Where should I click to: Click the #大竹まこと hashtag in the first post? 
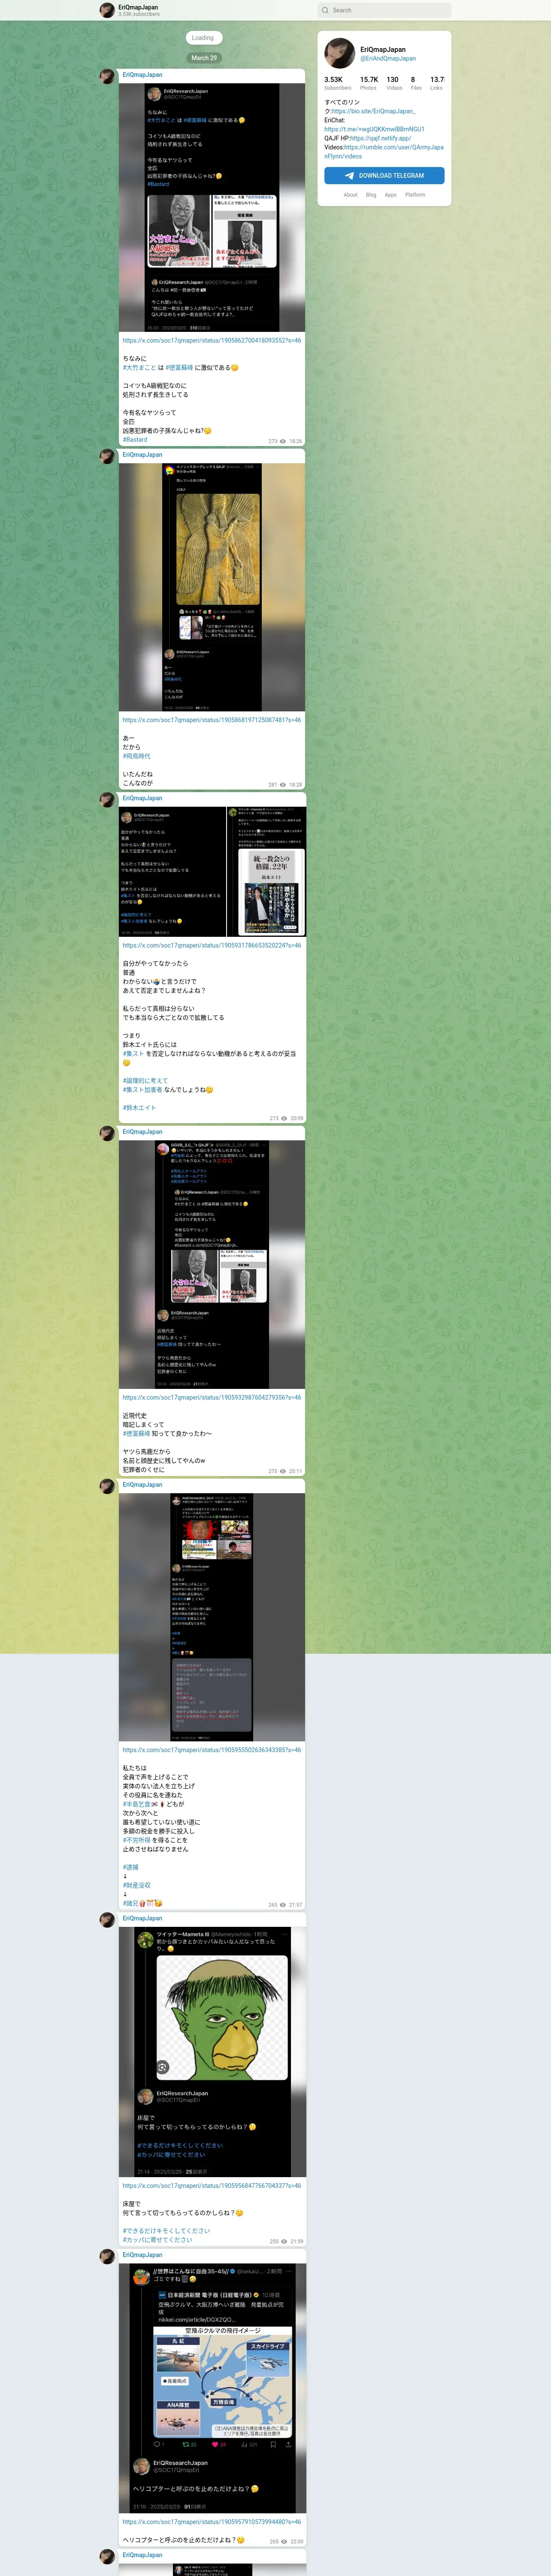[139, 368]
